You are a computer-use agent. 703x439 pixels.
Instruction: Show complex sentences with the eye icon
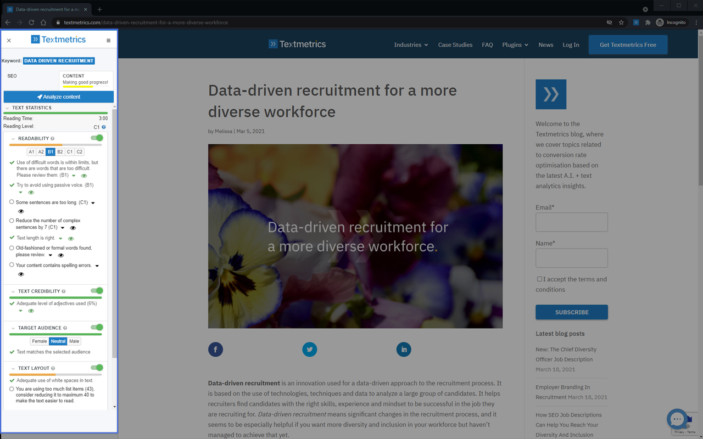point(72,228)
